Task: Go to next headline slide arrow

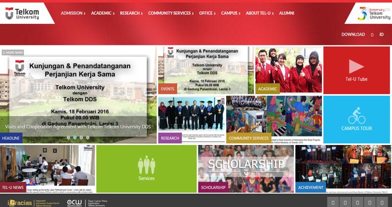Action: (x=153, y=97)
